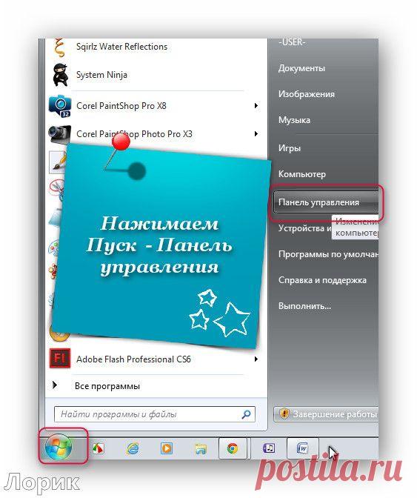The image size is (417, 498).
Task: Switch to Google Chrome on the taskbar
Action: coord(233,448)
